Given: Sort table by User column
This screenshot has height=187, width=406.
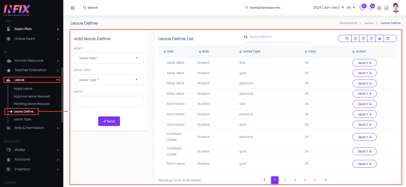Looking at the screenshot, I should click(x=168, y=52).
